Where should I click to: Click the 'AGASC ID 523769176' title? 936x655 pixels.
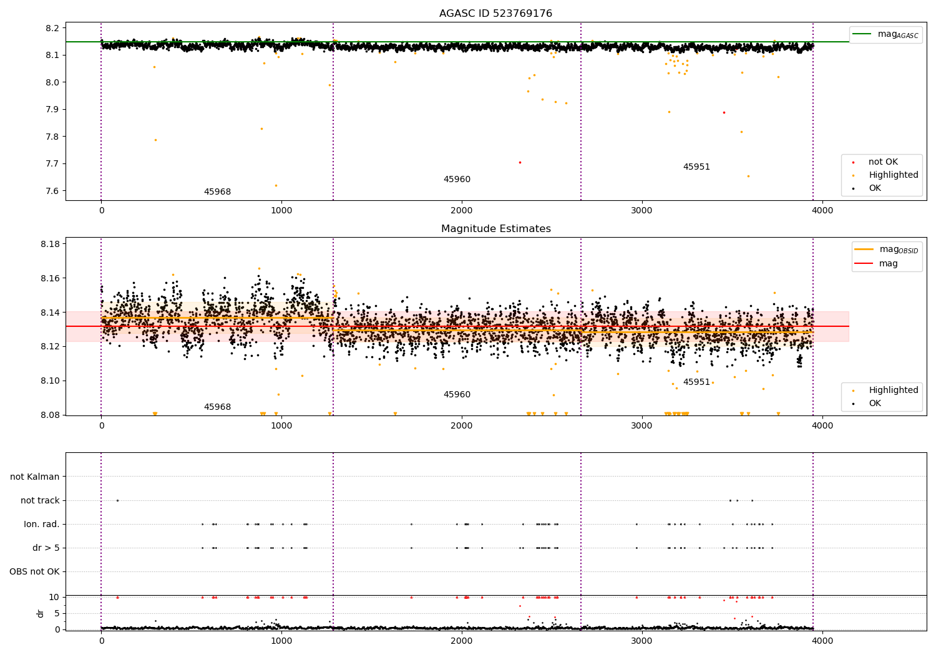pos(495,14)
